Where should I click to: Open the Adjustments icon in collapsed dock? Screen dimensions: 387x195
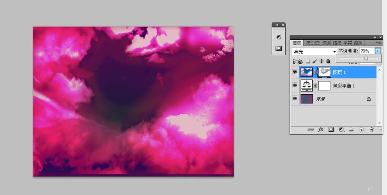[x=279, y=37]
